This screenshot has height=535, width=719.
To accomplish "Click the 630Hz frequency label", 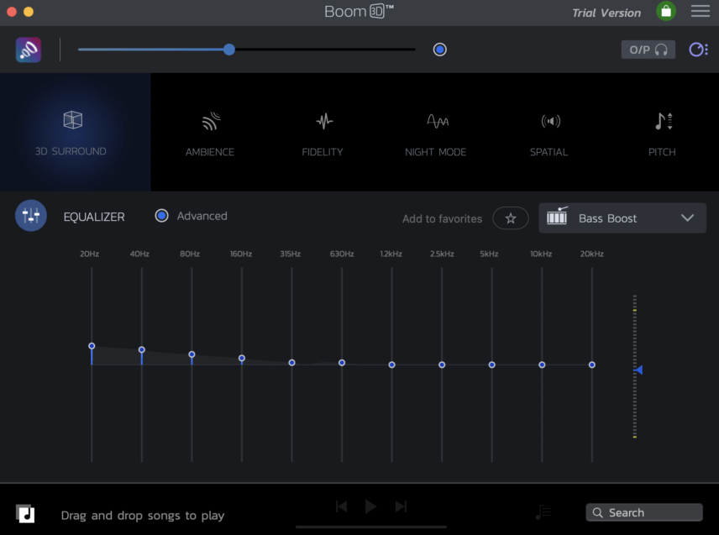I will coord(342,254).
